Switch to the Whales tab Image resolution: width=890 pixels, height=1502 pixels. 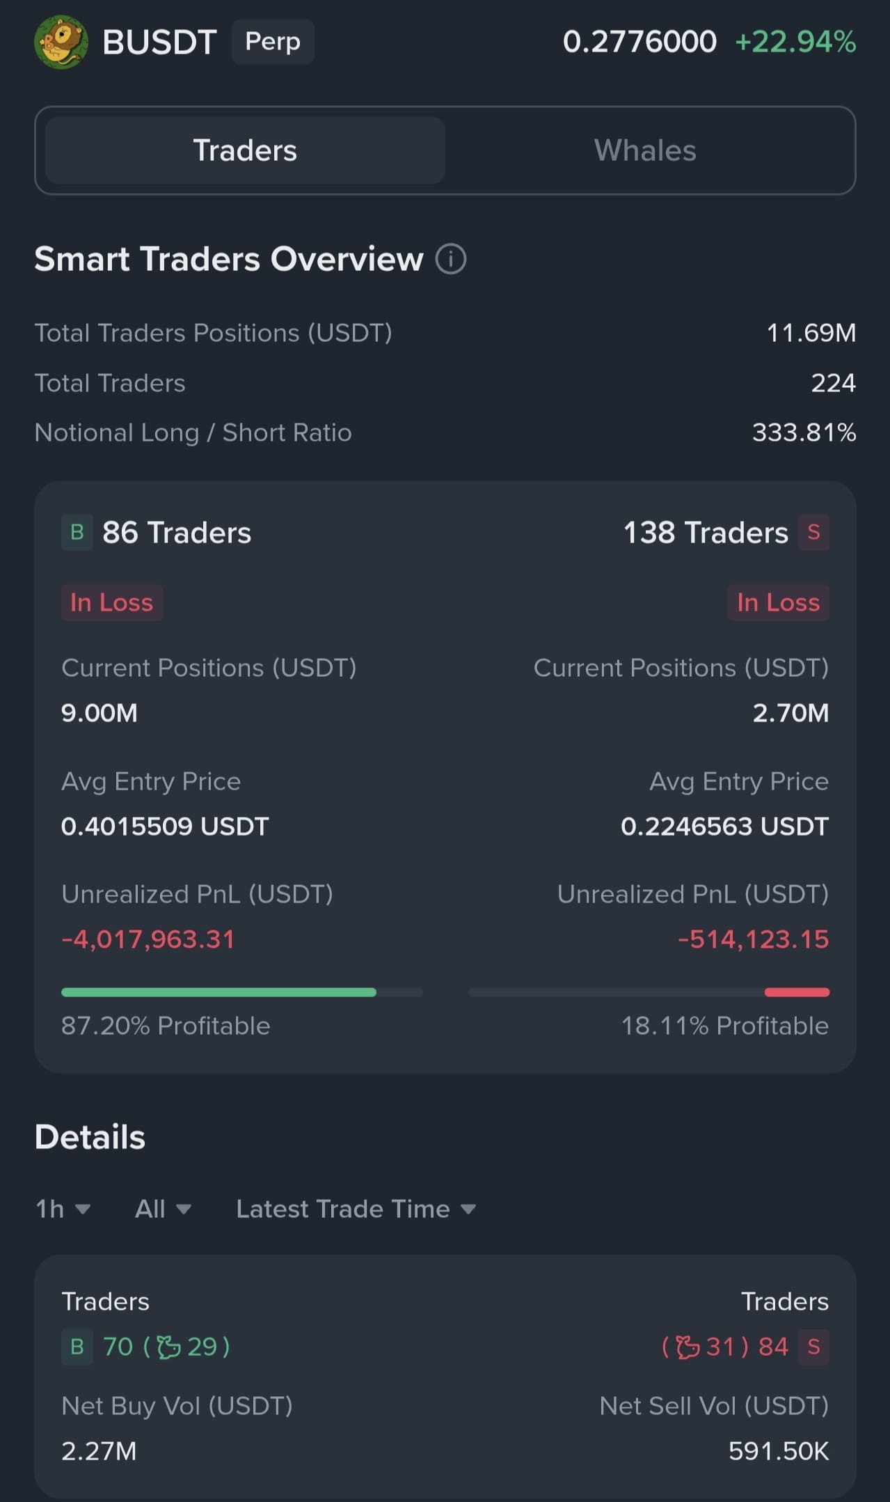645,150
